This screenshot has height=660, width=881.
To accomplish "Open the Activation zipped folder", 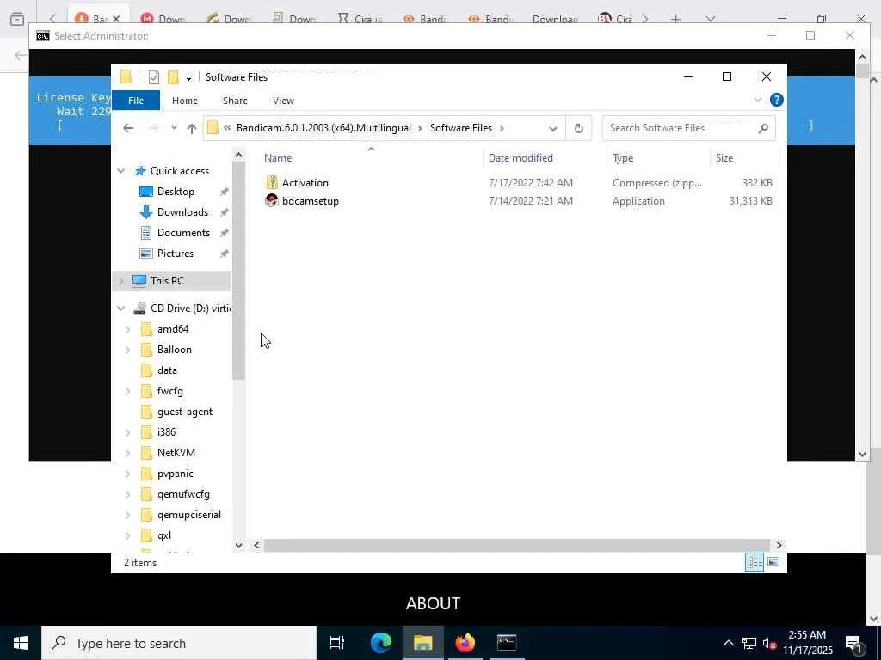I will (x=305, y=183).
